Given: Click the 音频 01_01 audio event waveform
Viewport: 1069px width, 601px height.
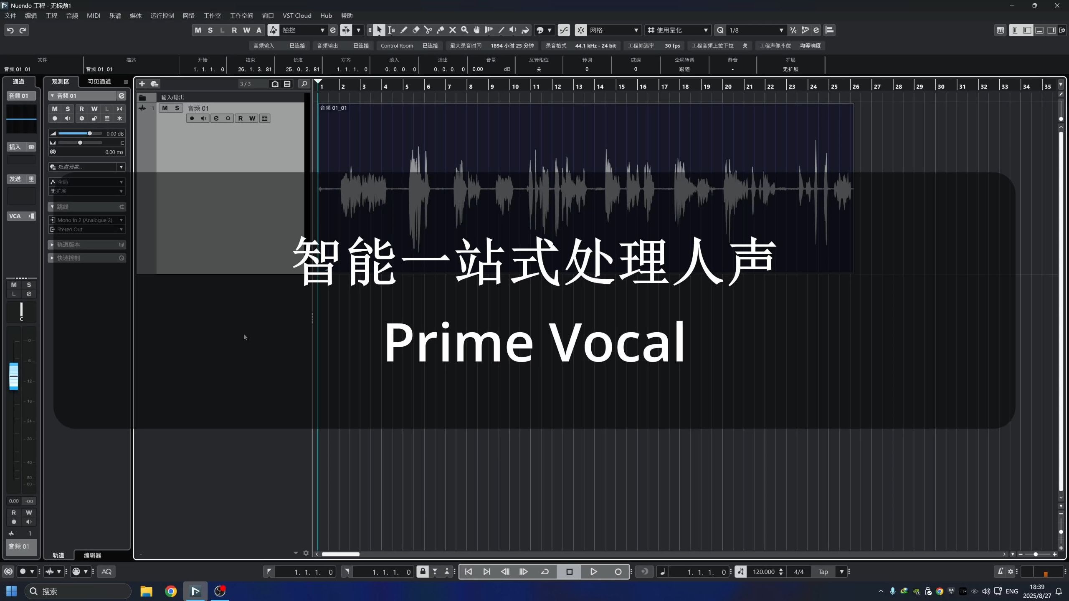Looking at the screenshot, I should point(585,189).
